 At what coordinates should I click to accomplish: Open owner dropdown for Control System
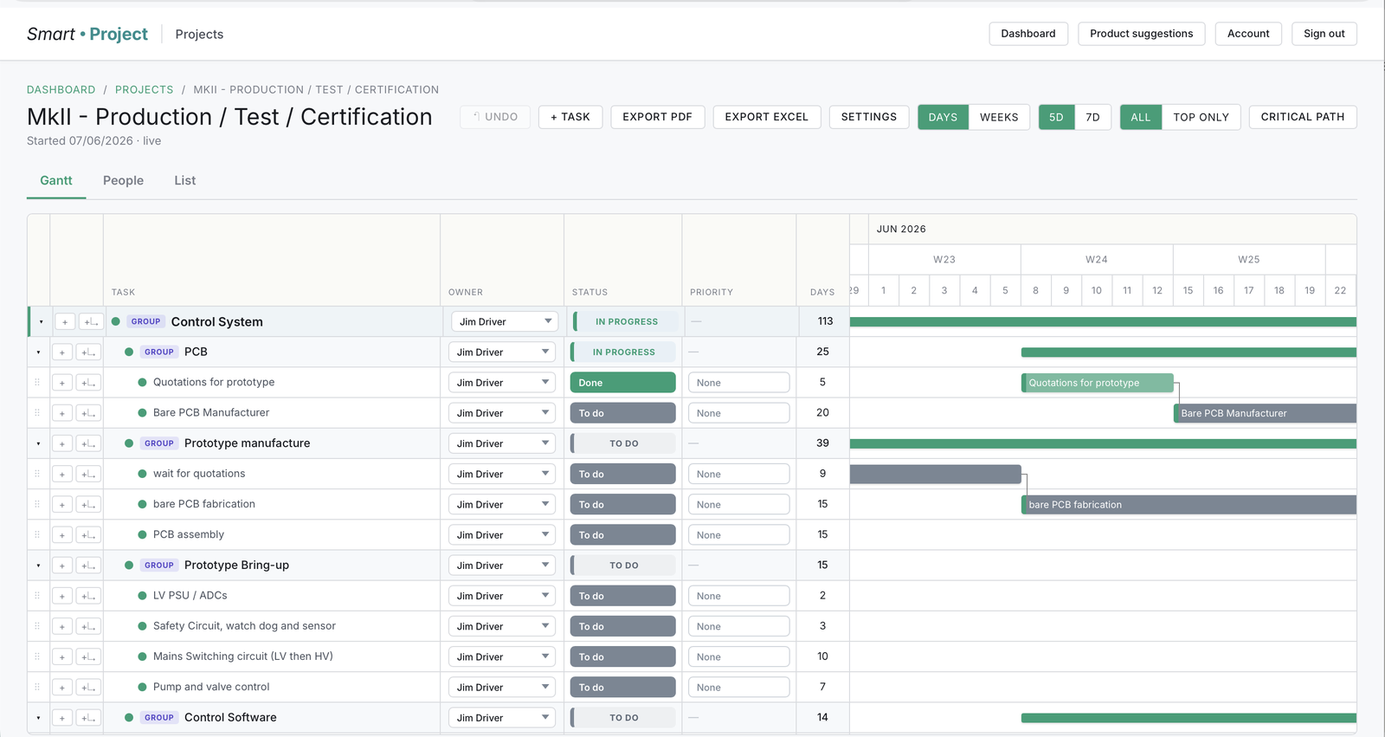click(505, 322)
